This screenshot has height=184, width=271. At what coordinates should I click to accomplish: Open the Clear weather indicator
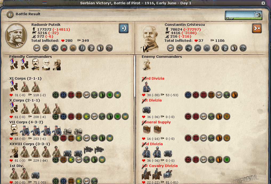pyautogui.click(x=243, y=15)
